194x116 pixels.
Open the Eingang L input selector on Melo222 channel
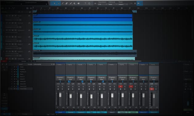pos(123,77)
